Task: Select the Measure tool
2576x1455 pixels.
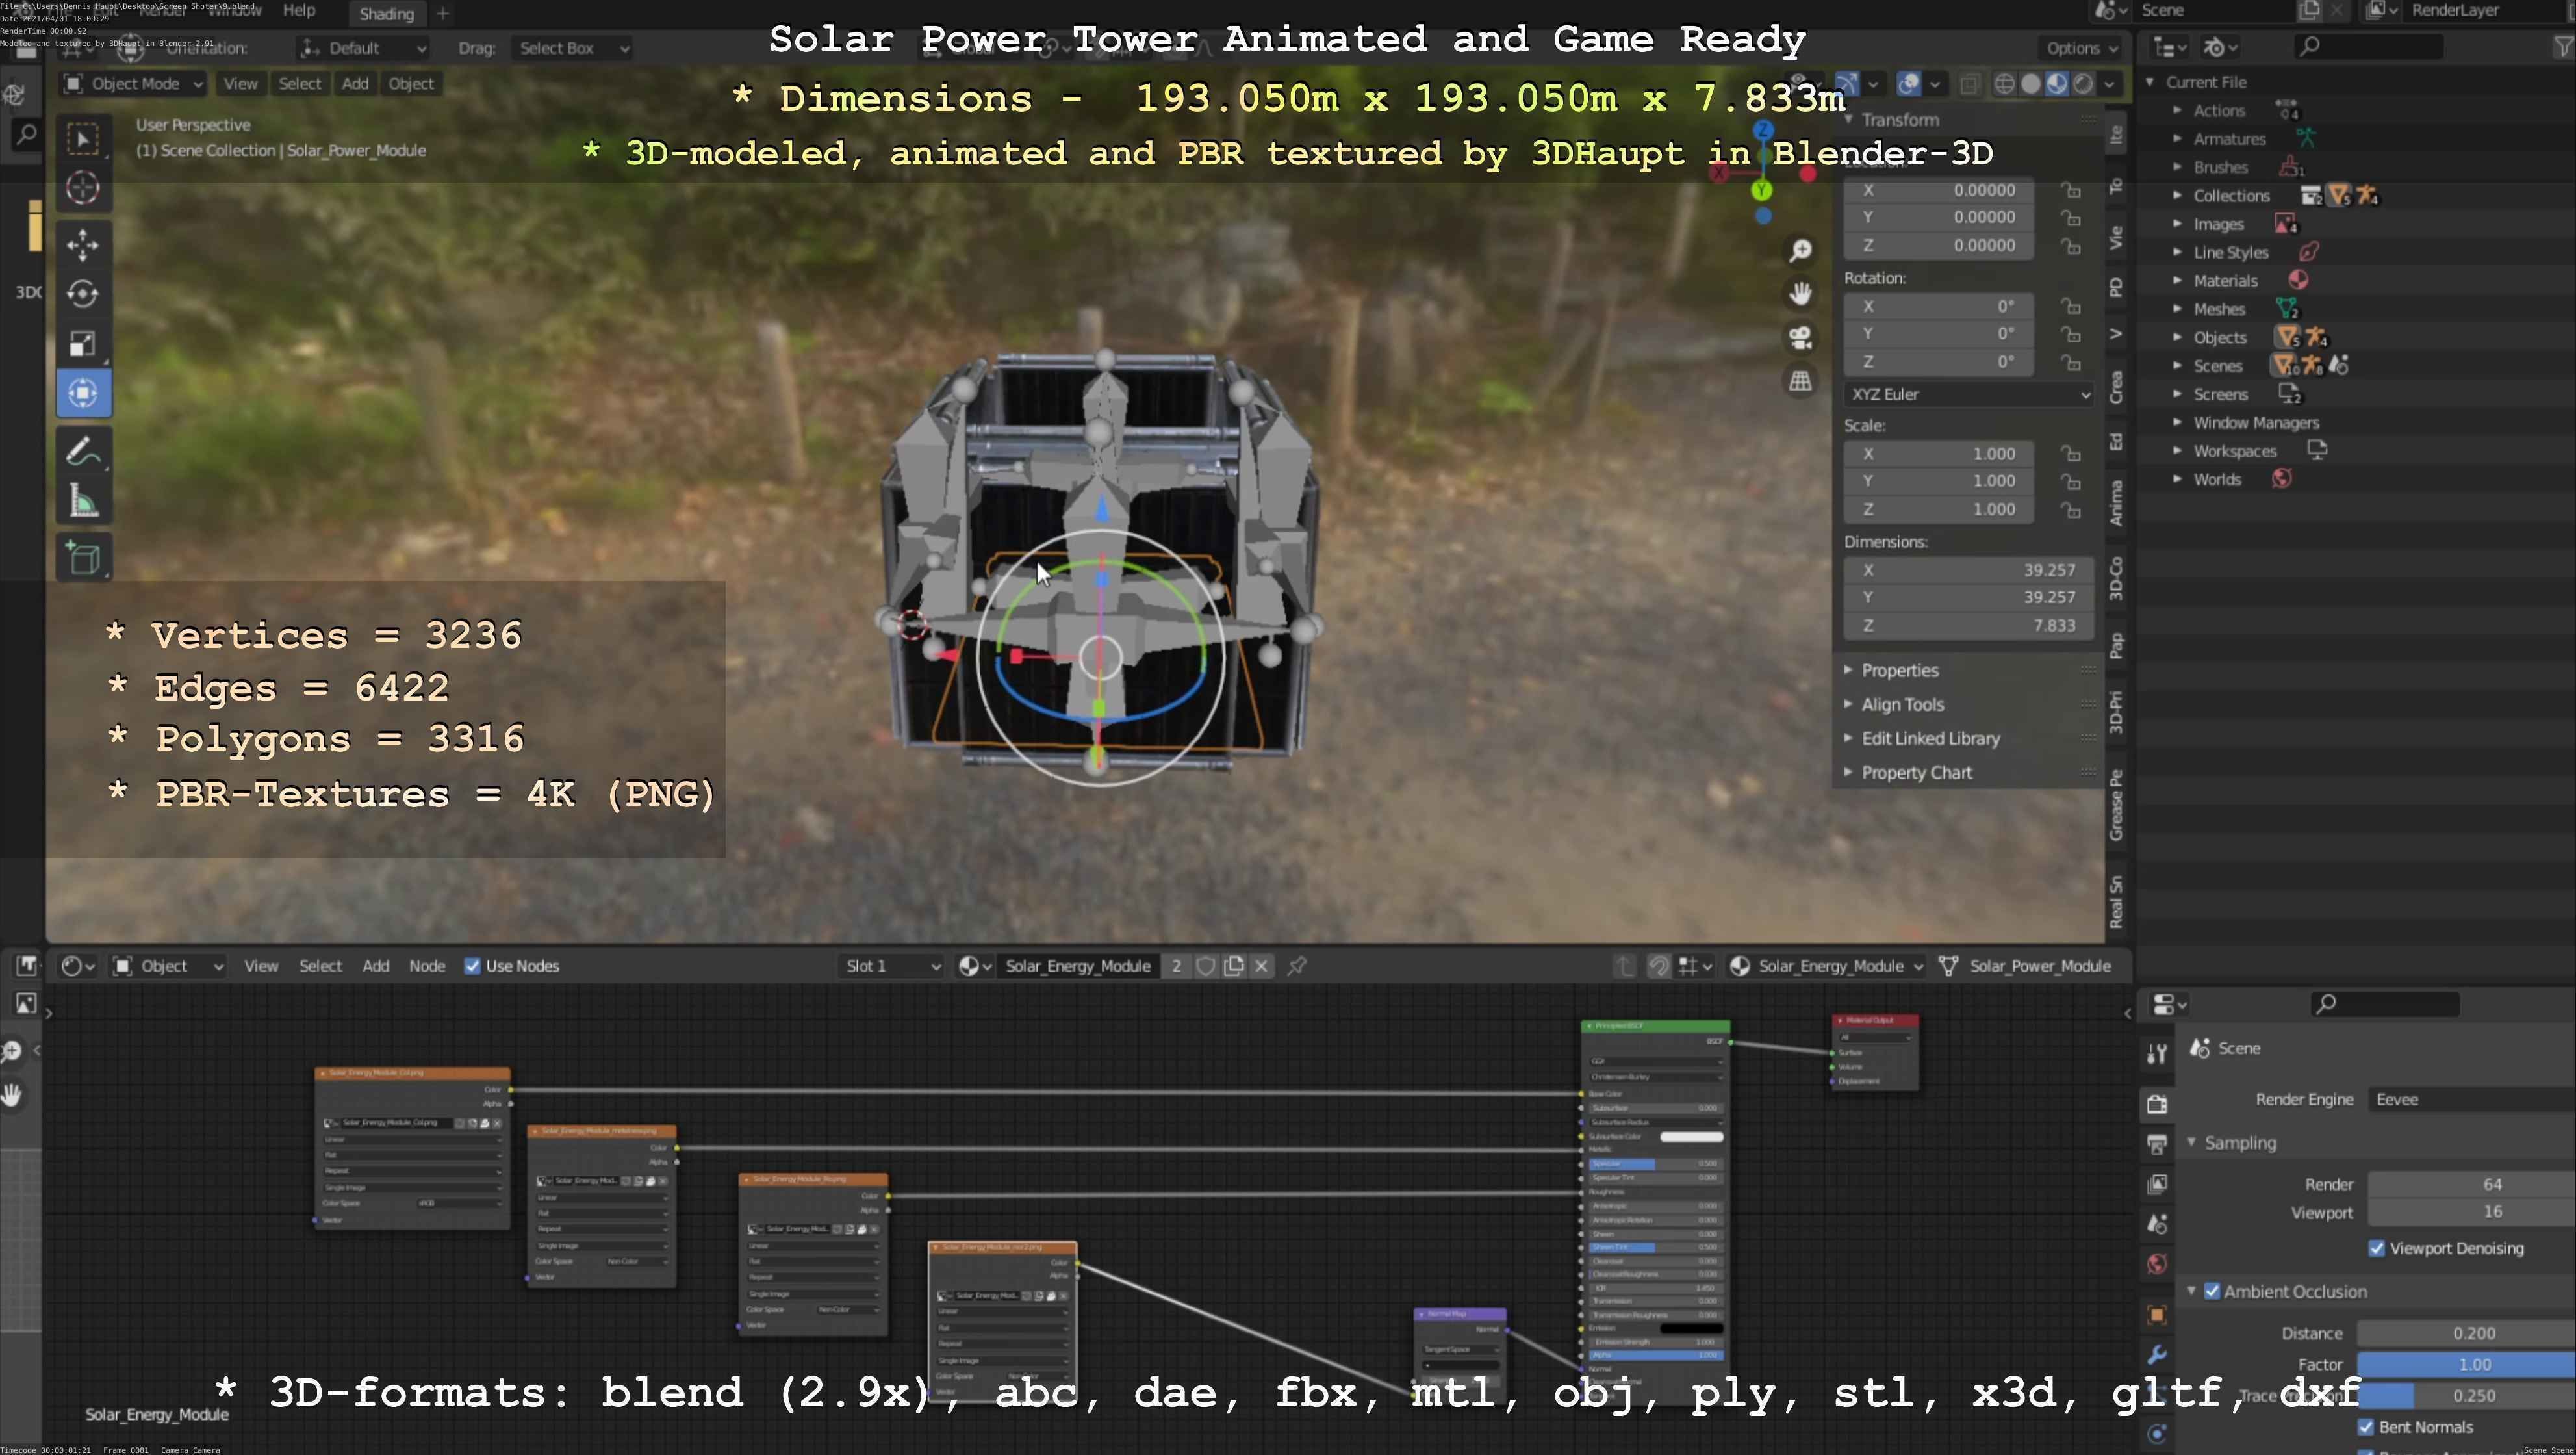Action: click(83, 501)
